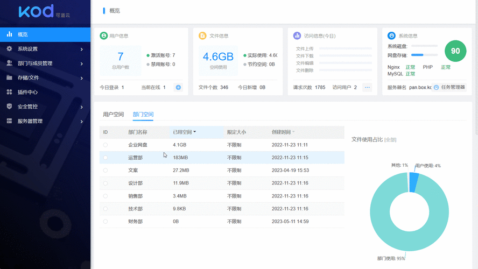Open the 概览 sidebar menu item
The height and width of the screenshot is (269, 478).
(x=45, y=34)
